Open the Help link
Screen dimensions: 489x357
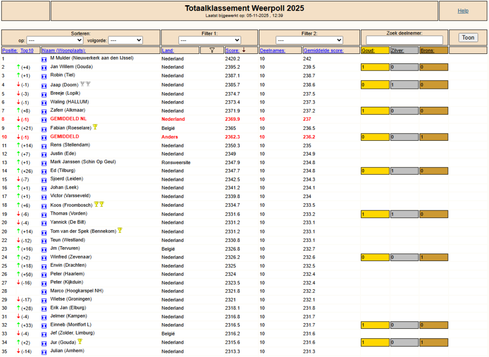pos(463,11)
